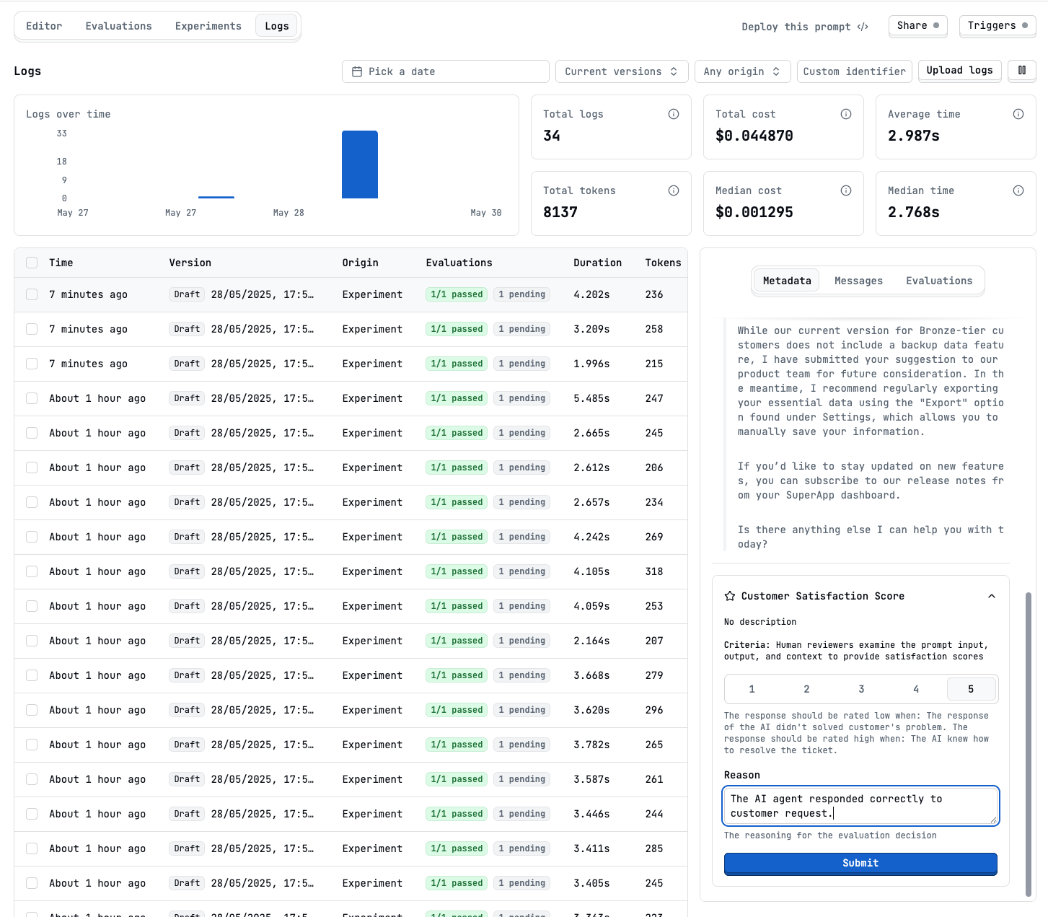Open the Evaluations section in the navigation
Screen dimensions: 1048x917
(118, 25)
